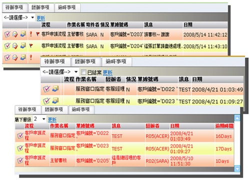Image resolution: width=250 pixels, height=181 pixels.
Task: Click the date 2008/4/21 01:03:49 in the middle panel
Action: (217, 89)
